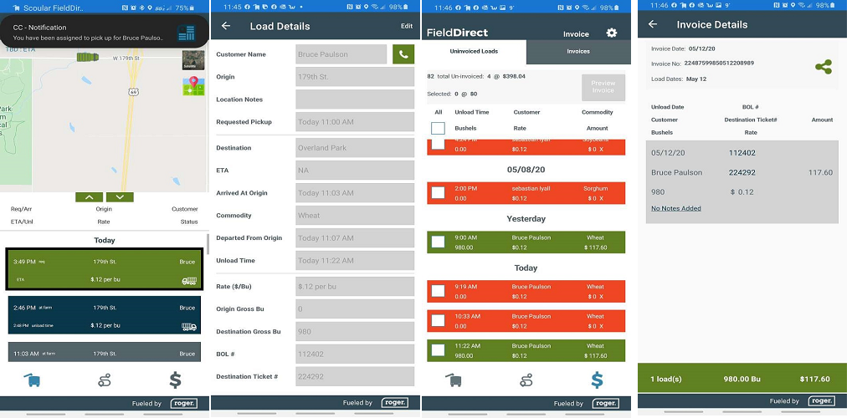Select the 9:19 AM Bruce Paulson load checkbox
The width and height of the screenshot is (857, 418).
438,291
